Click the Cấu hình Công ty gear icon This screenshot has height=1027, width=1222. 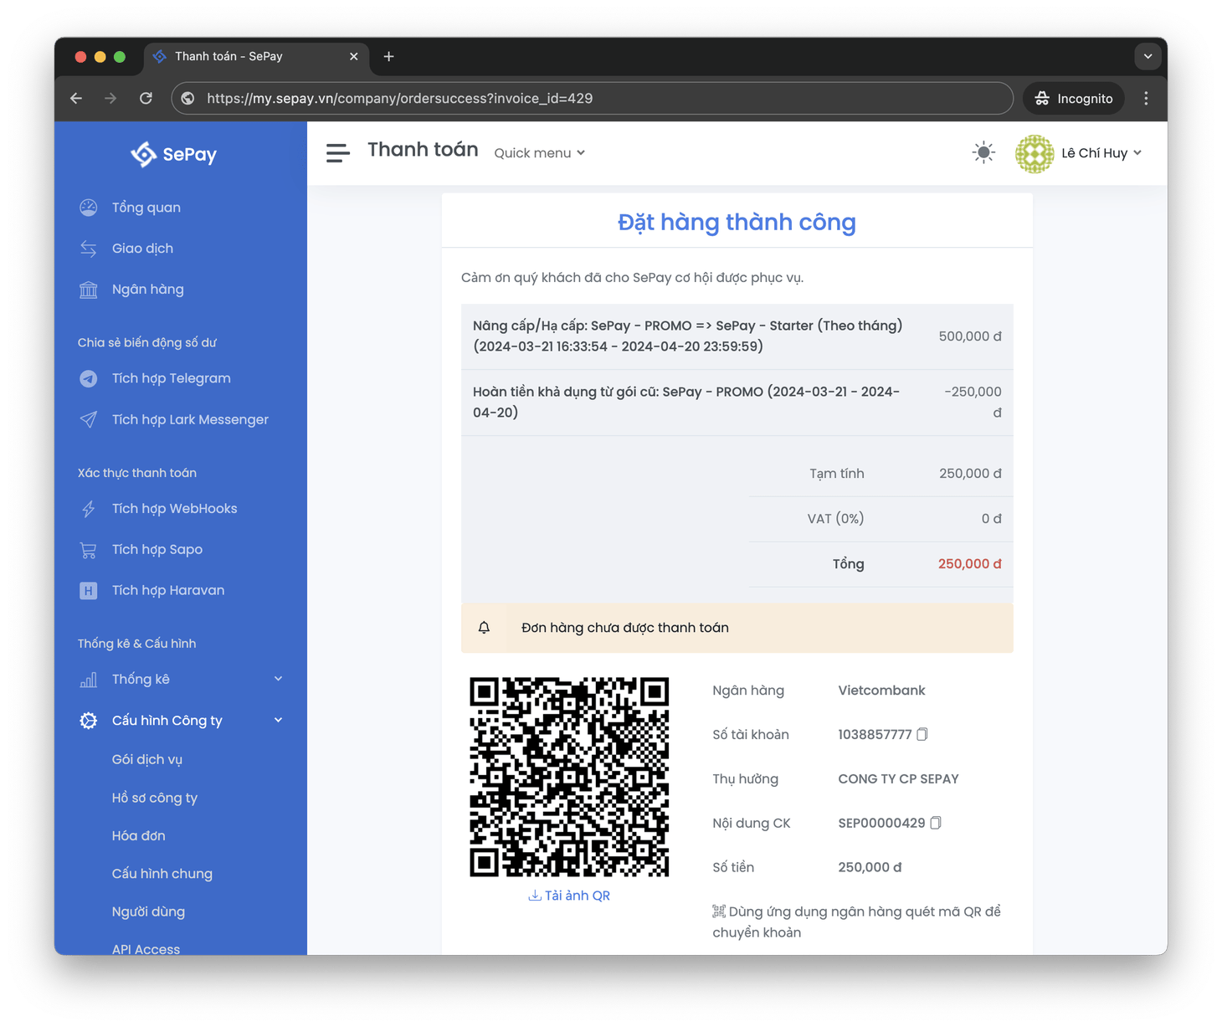pos(88,721)
